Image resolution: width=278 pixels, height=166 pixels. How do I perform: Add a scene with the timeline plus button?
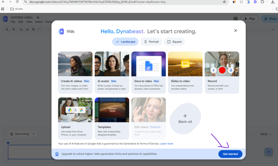[268, 152]
